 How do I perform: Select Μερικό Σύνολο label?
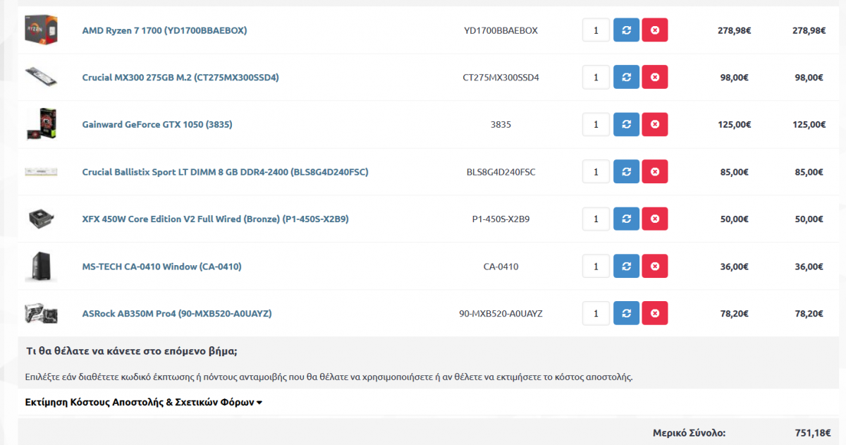pos(689,433)
